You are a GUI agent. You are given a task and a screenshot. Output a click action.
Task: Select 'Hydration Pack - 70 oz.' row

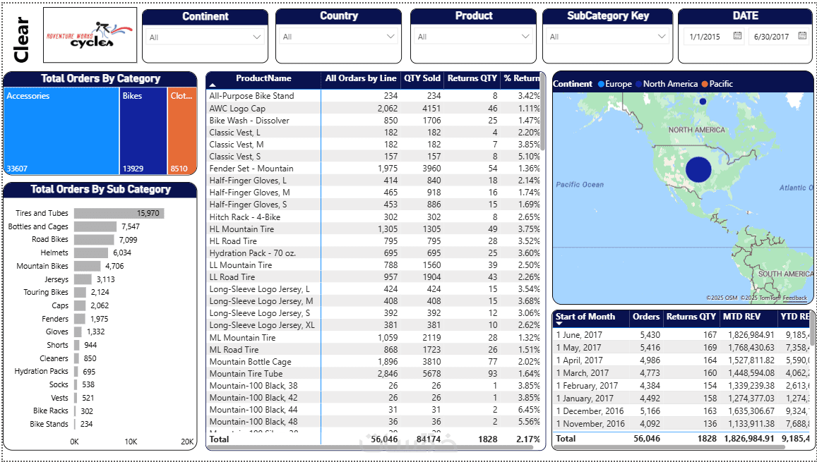coord(374,253)
